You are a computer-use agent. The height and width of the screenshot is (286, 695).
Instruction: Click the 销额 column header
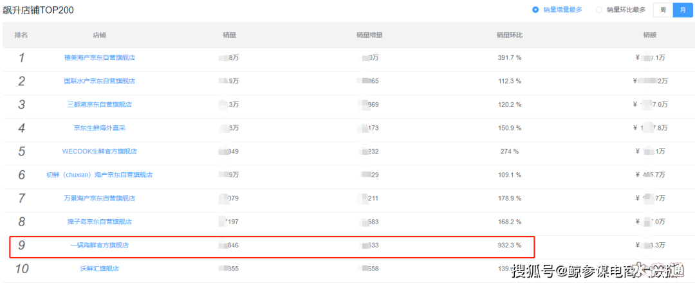[x=650, y=35]
